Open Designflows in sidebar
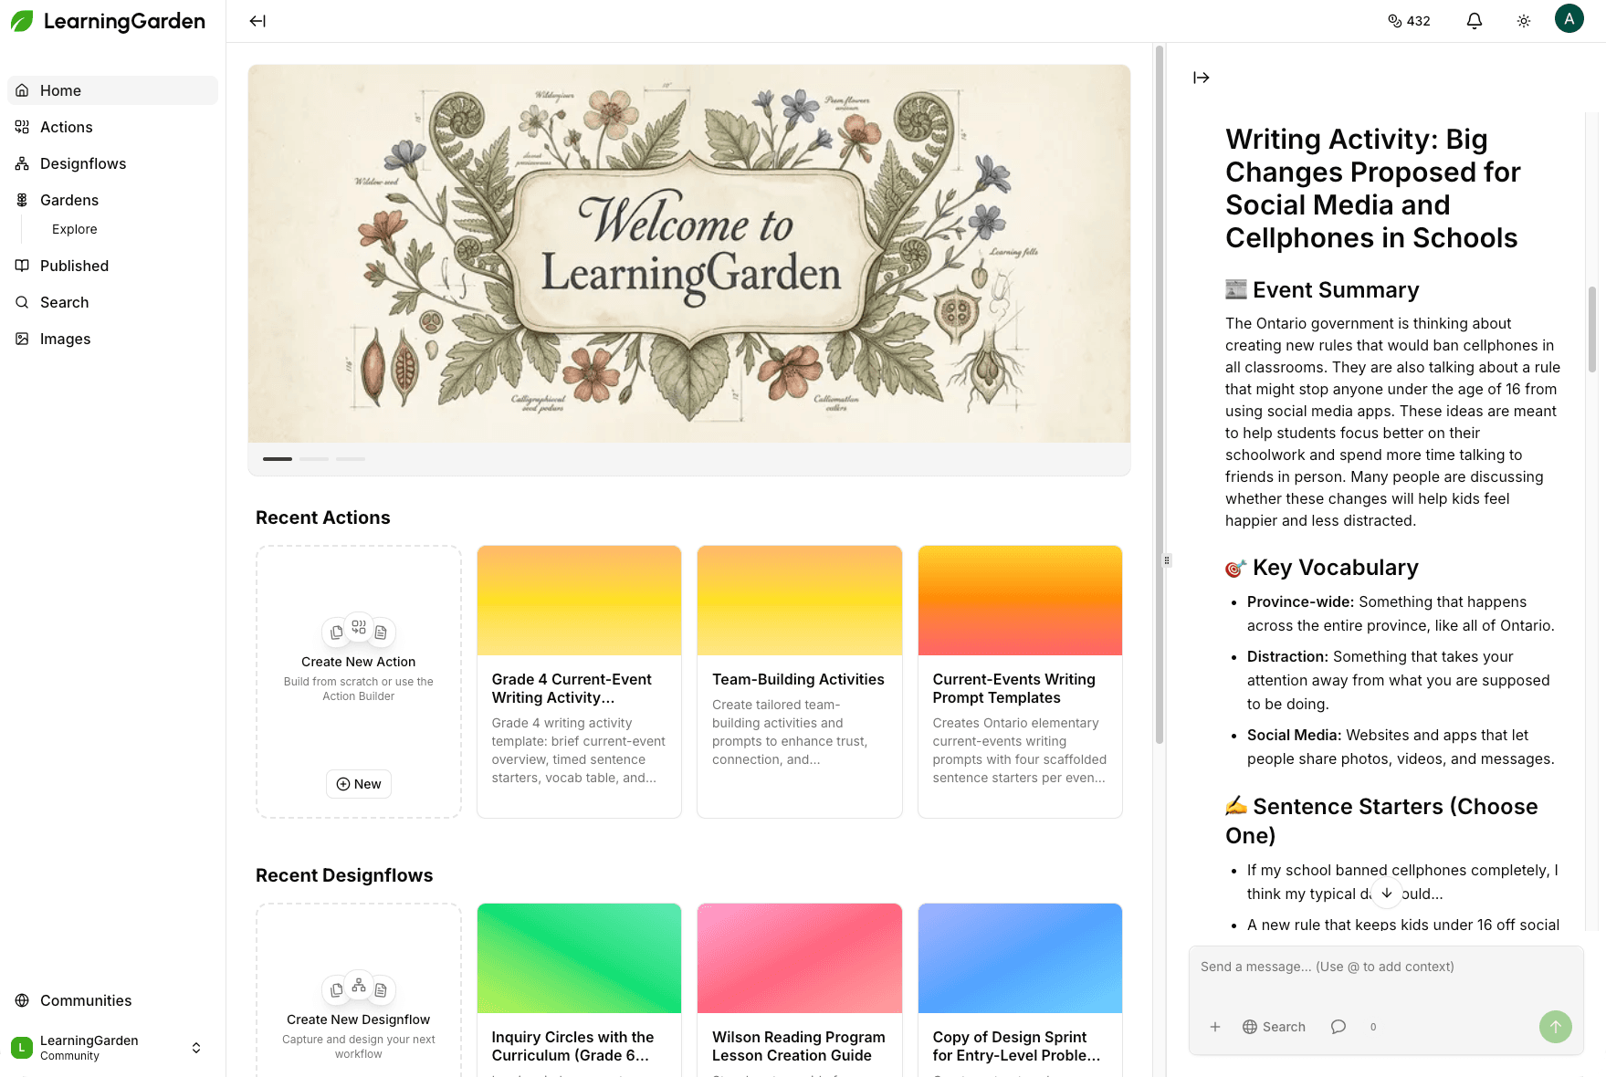Viewport: 1606px width, 1077px height. click(112, 163)
